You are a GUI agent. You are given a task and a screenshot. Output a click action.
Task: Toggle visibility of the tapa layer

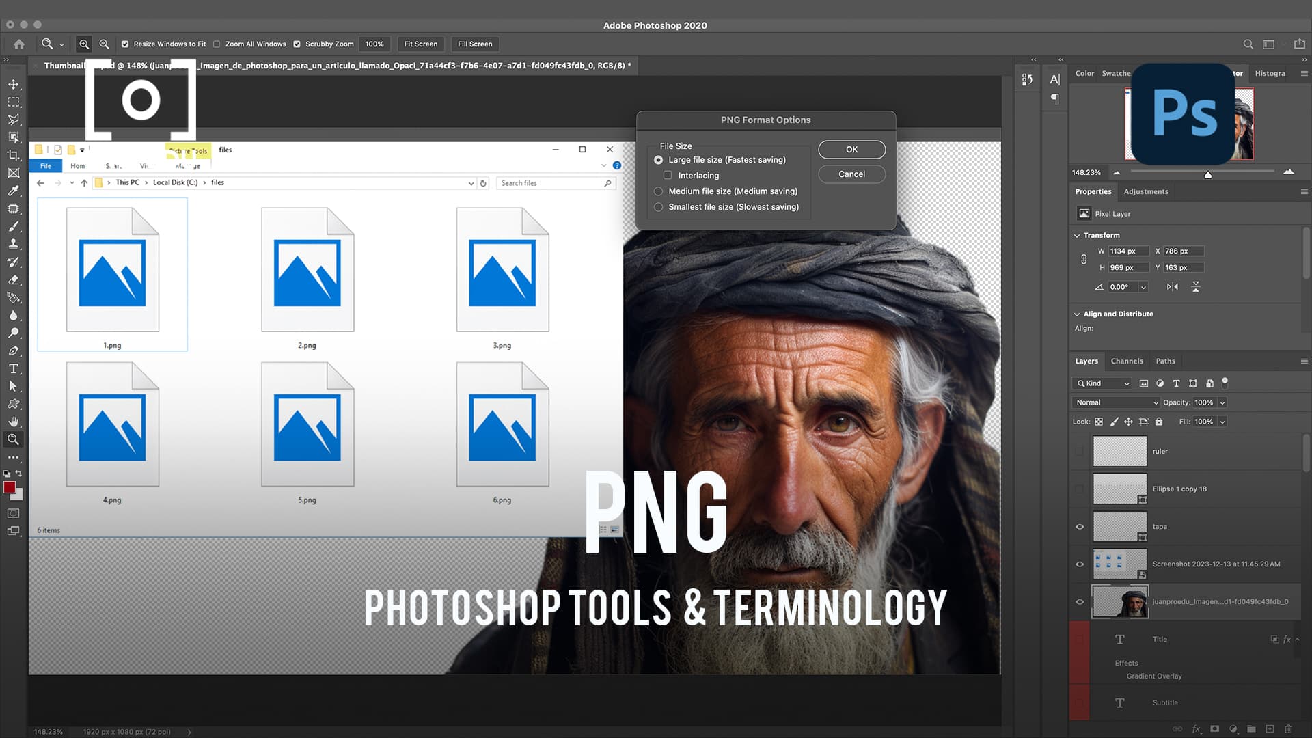click(x=1080, y=526)
